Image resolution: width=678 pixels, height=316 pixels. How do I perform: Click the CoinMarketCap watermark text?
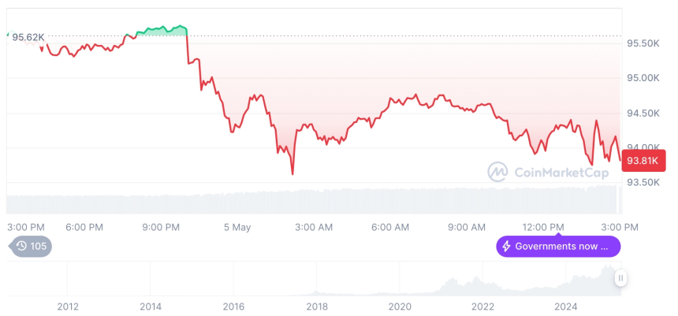pos(561,172)
